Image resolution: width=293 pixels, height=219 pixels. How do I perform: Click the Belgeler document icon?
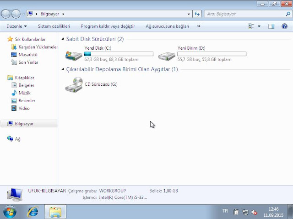pos(14,85)
